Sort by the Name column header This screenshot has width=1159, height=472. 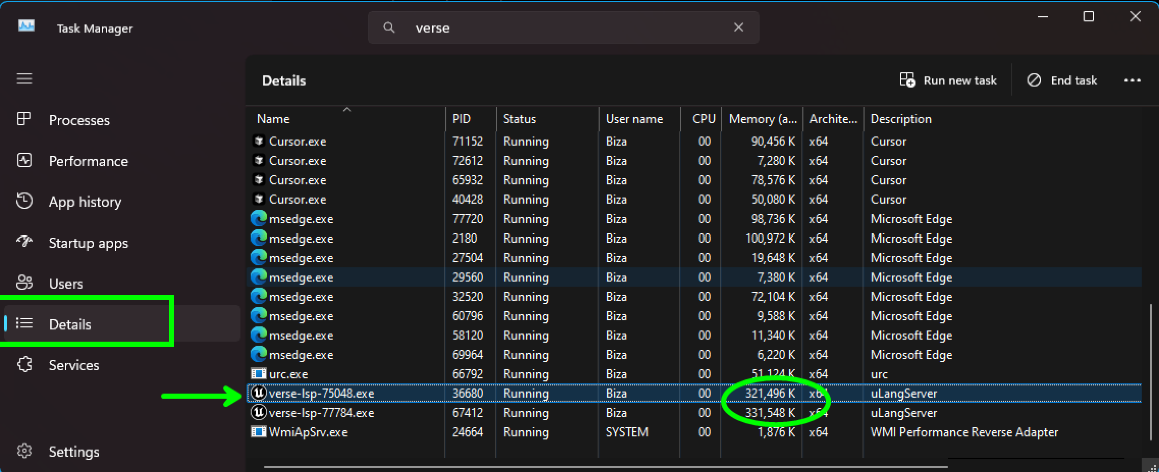[x=273, y=119]
